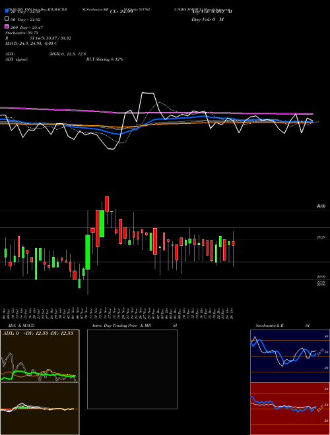Click the Stochastics & RSI panel title

[x=282, y=326]
